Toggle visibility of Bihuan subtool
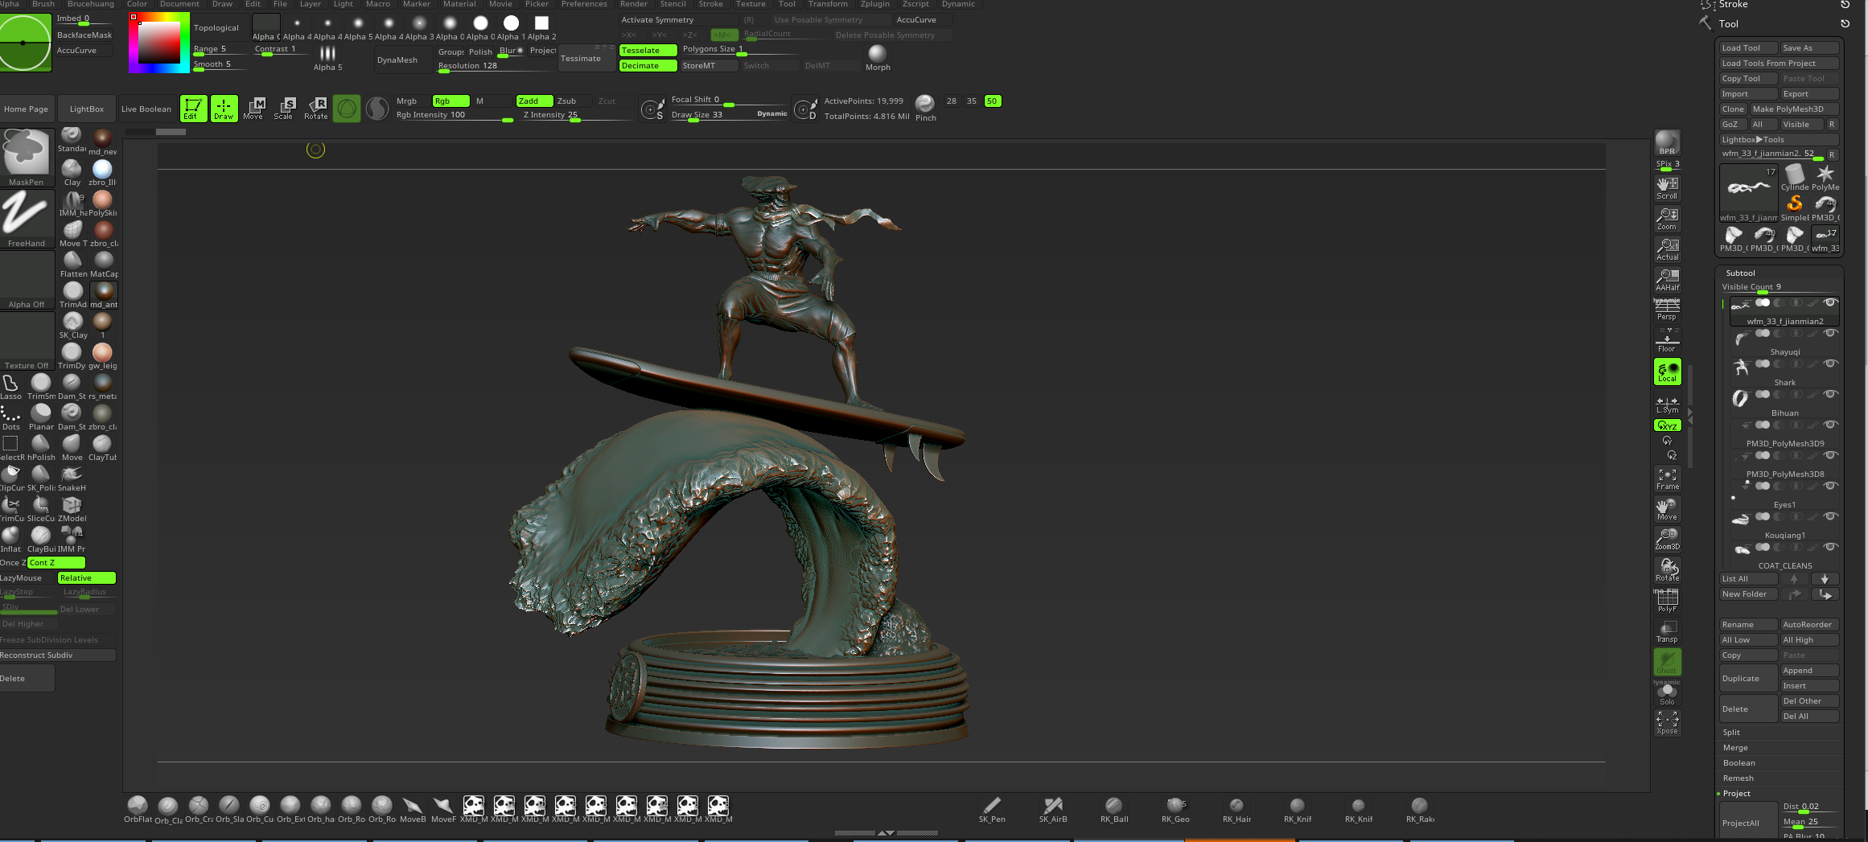Image resolution: width=1868 pixels, height=842 pixels. pyautogui.click(x=1830, y=394)
